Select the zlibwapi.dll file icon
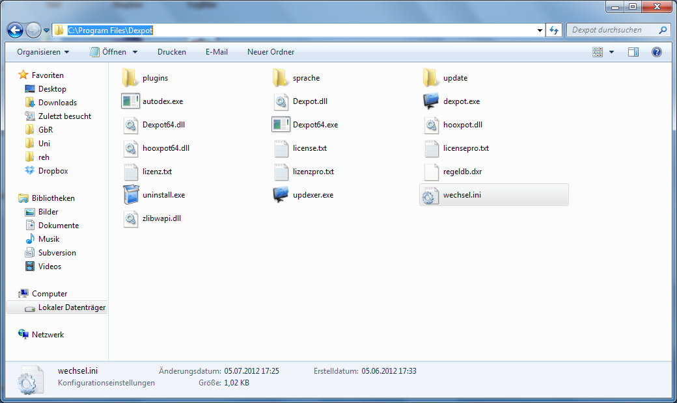 130,218
